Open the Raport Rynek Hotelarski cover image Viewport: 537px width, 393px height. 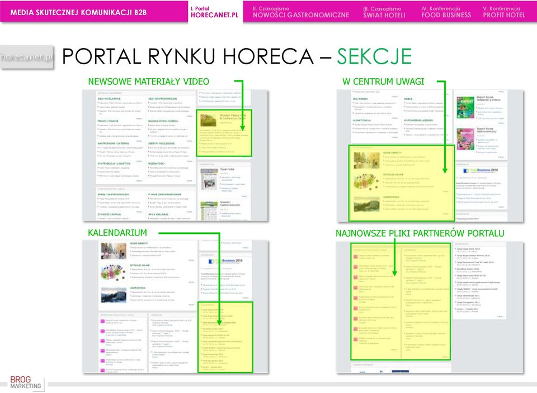coord(465,107)
